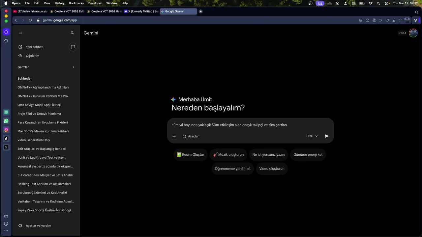Click the search chats magnifier in Gemini sidebar
Screen dimensions: 422x237
click(x=73, y=33)
